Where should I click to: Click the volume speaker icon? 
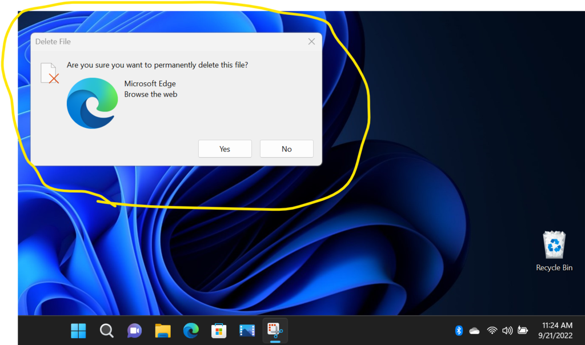tap(507, 331)
